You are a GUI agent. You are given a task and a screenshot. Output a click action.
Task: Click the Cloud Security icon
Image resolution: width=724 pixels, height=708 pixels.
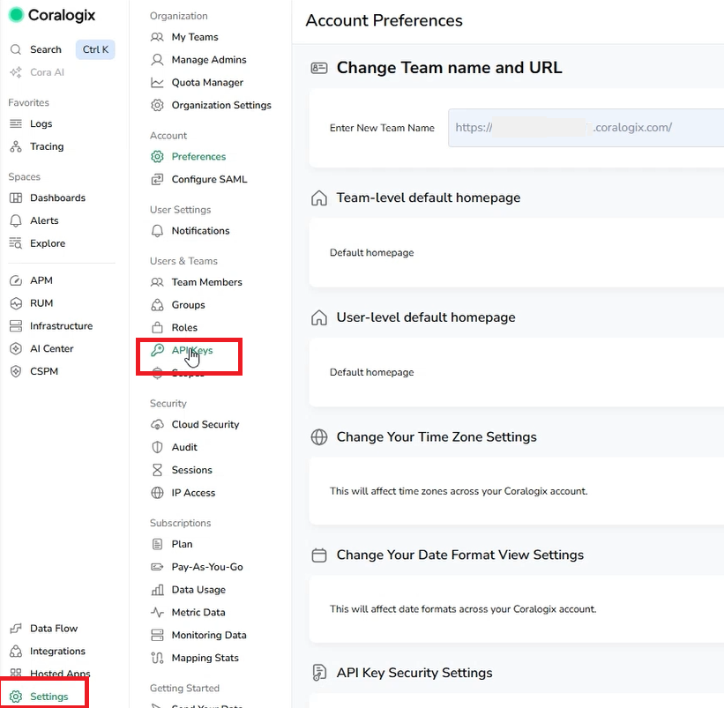point(157,424)
